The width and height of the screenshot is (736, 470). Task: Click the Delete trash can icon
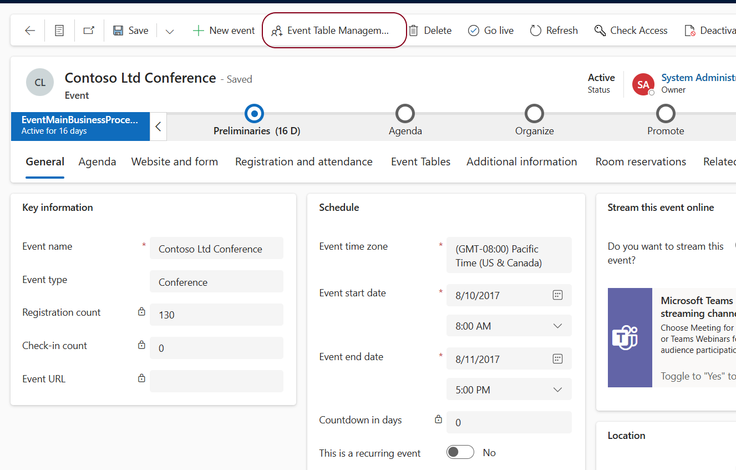(x=413, y=31)
